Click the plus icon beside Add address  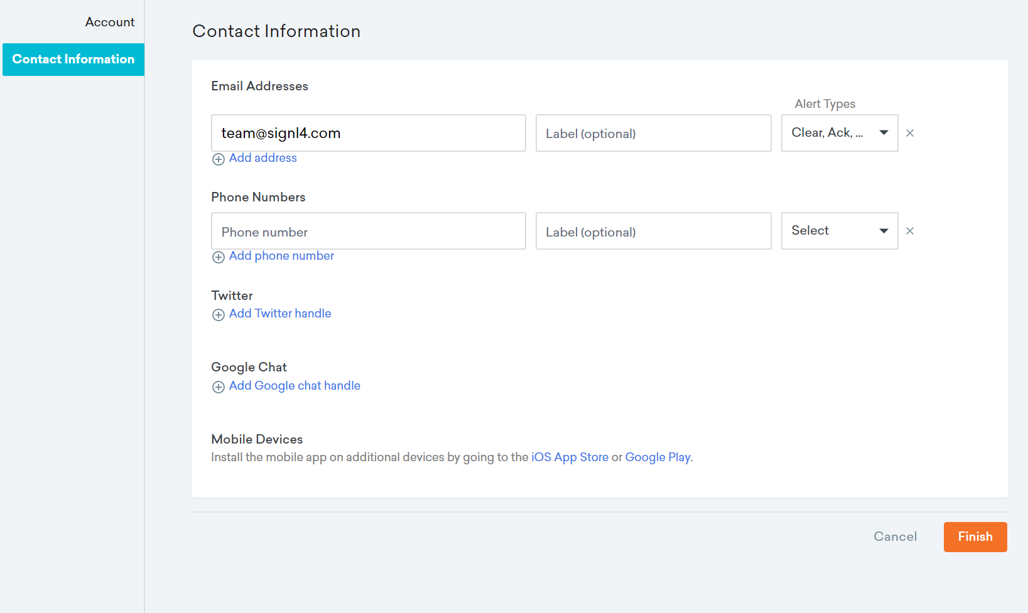pos(219,159)
